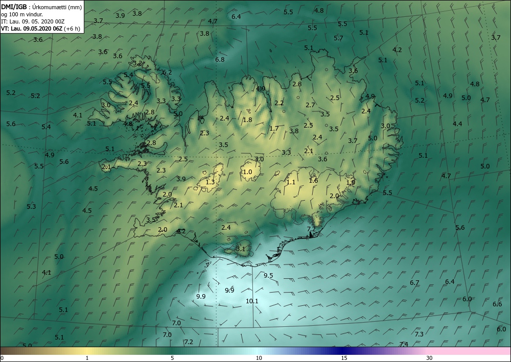Click the 1.3 value on the western glacier
This screenshot has width=511, height=362.
(211, 182)
